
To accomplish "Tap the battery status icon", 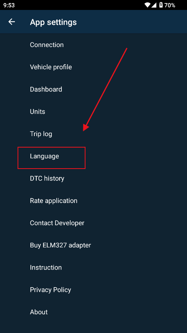I will click(161, 5).
